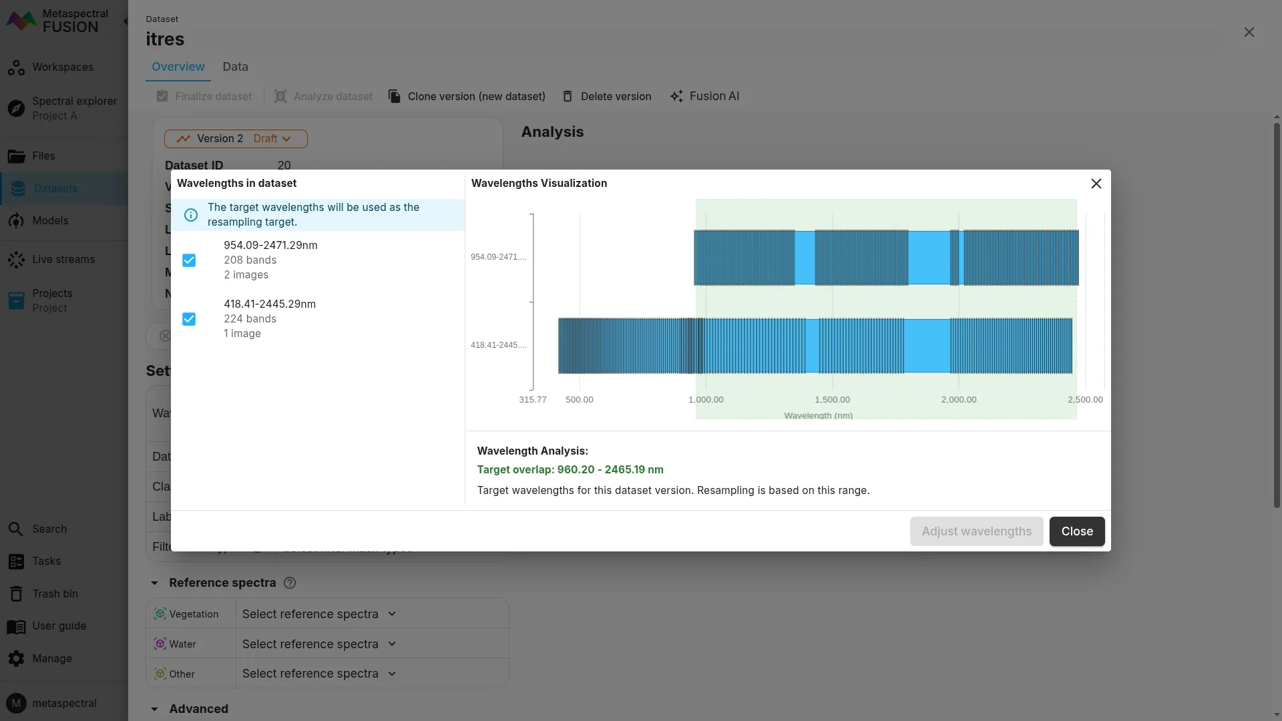Click the 418.41-2445 wavelength bar in chart

(x=815, y=346)
